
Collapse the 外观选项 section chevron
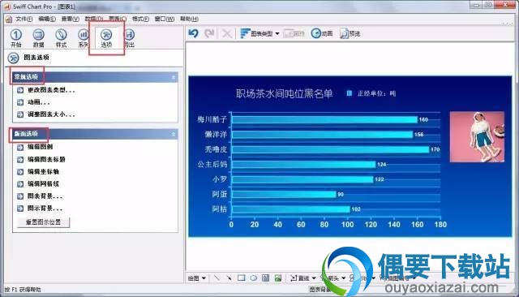[173, 134]
